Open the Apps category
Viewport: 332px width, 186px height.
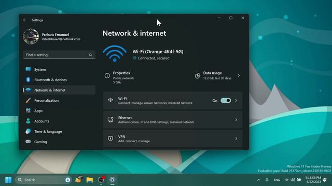click(x=59, y=111)
